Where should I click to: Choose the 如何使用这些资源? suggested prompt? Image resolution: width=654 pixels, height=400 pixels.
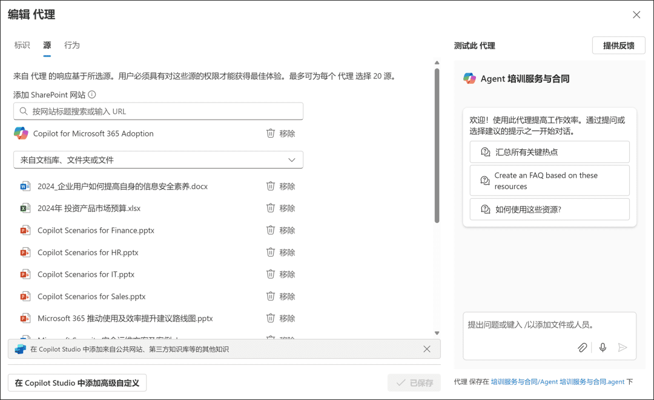click(550, 209)
